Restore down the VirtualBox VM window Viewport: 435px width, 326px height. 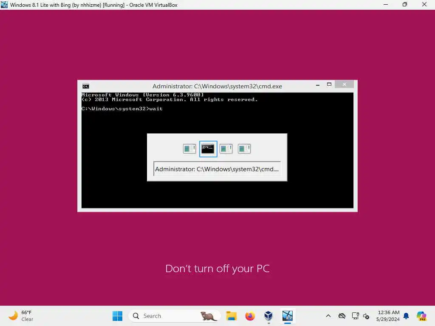click(405, 5)
